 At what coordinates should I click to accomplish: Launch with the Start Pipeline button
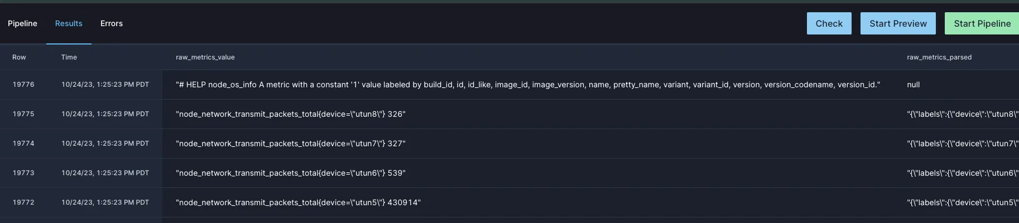click(x=982, y=23)
